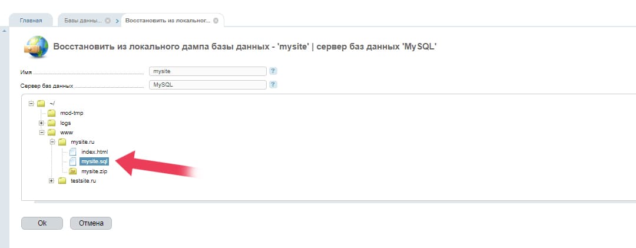636x248 pixels.
Task: Select the ~/ root folder icon
Action: tap(41, 104)
